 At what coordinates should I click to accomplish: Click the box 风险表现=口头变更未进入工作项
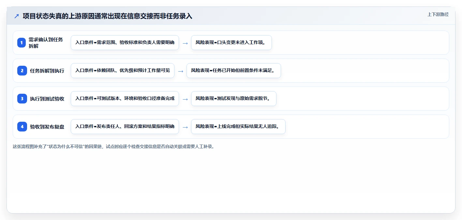tap(231, 43)
